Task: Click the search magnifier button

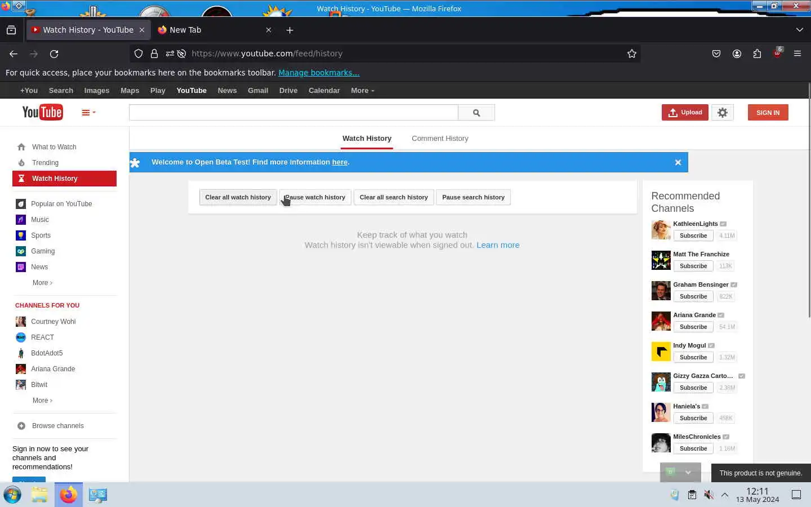Action: (476, 113)
